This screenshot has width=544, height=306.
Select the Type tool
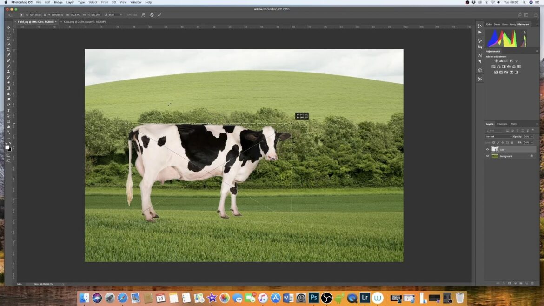click(8, 110)
